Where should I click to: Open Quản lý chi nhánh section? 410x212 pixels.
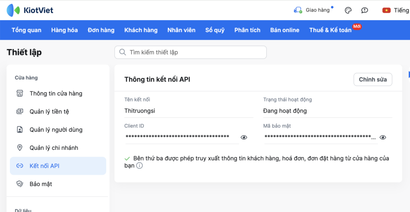click(x=54, y=148)
